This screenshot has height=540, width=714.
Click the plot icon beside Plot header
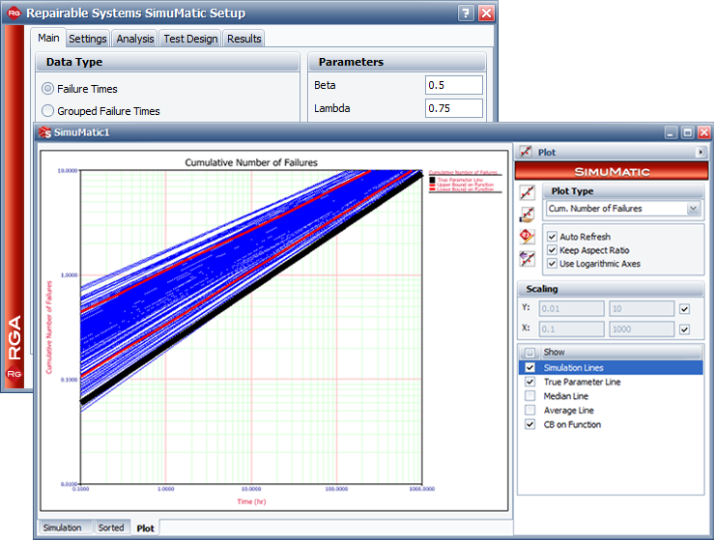526,152
